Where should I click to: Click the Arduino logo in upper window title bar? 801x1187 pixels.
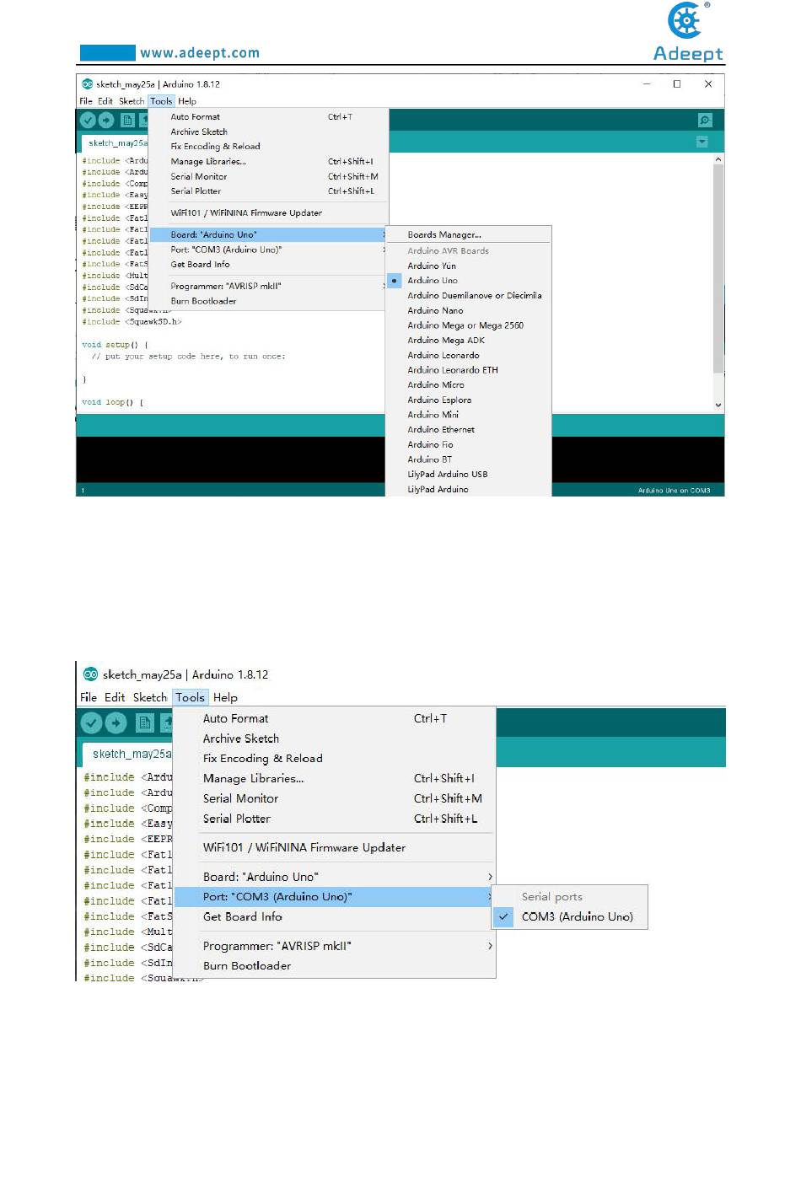[x=88, y=84]
